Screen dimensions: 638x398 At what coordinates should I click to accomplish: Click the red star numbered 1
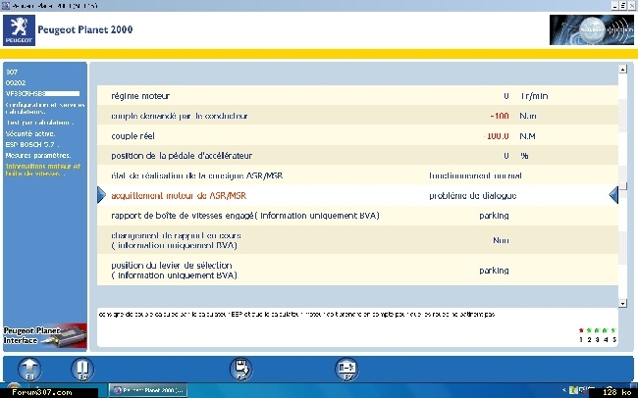(x=581, y=330)
